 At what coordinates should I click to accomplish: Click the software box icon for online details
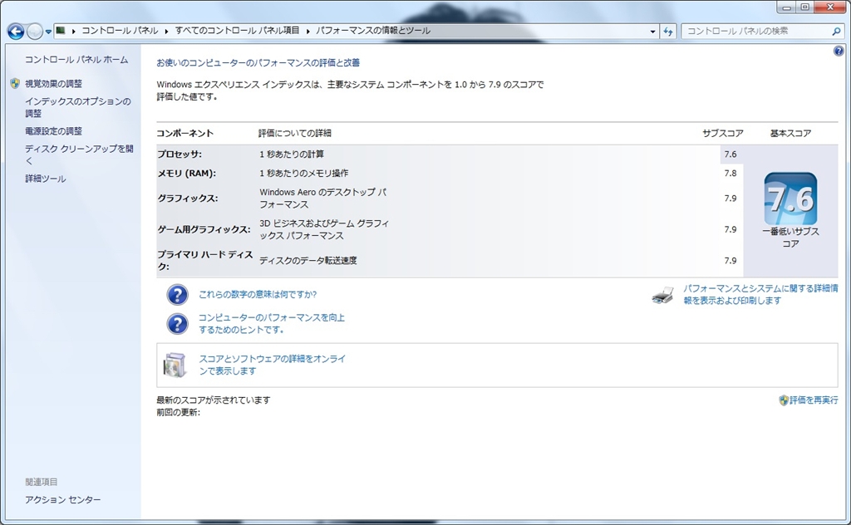[176, 365]
